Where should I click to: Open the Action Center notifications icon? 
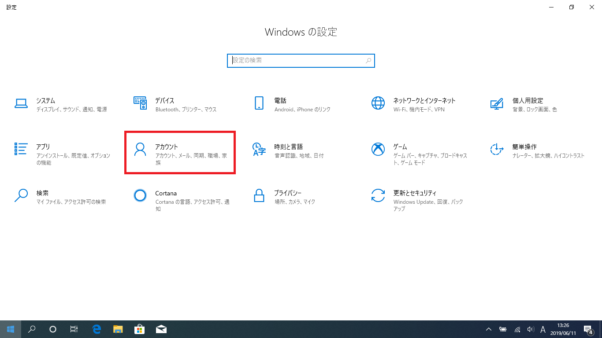[588, 329]
